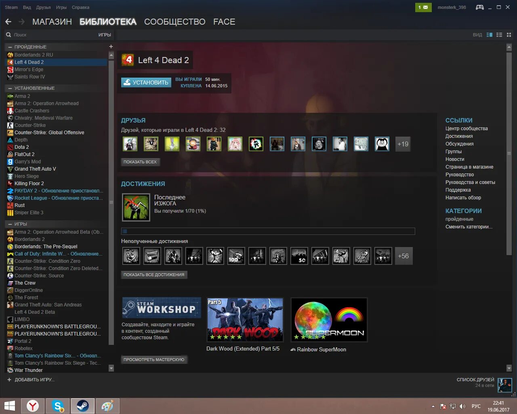
Task: Show hidden system tray icons
Action: coord(433,406)
